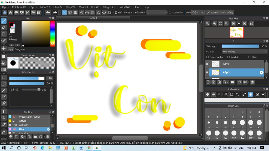The width and height of the screenshot is (269, 151).
Task: Open file icon in Reference panel
Action: 213,94
